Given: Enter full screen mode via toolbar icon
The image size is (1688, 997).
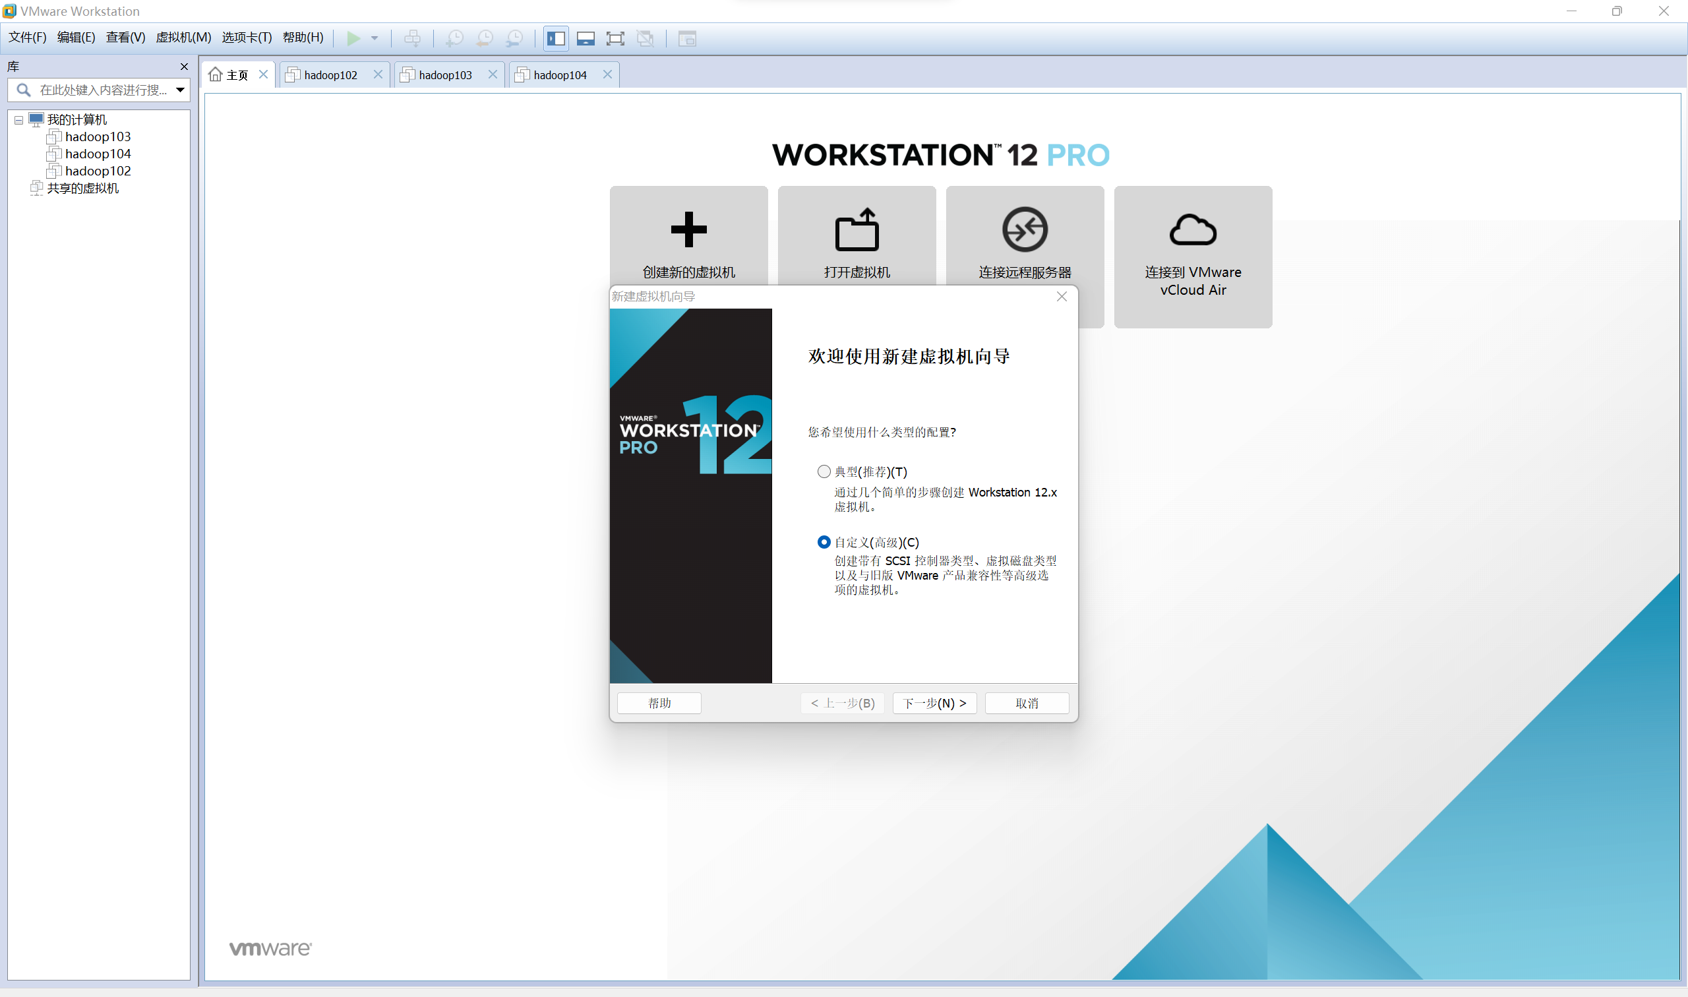Looking at the screenshot, I should [615, 38].
